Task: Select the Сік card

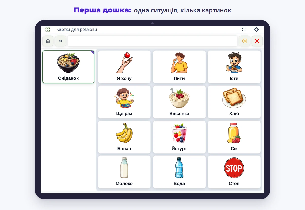Action: (234, 137)
